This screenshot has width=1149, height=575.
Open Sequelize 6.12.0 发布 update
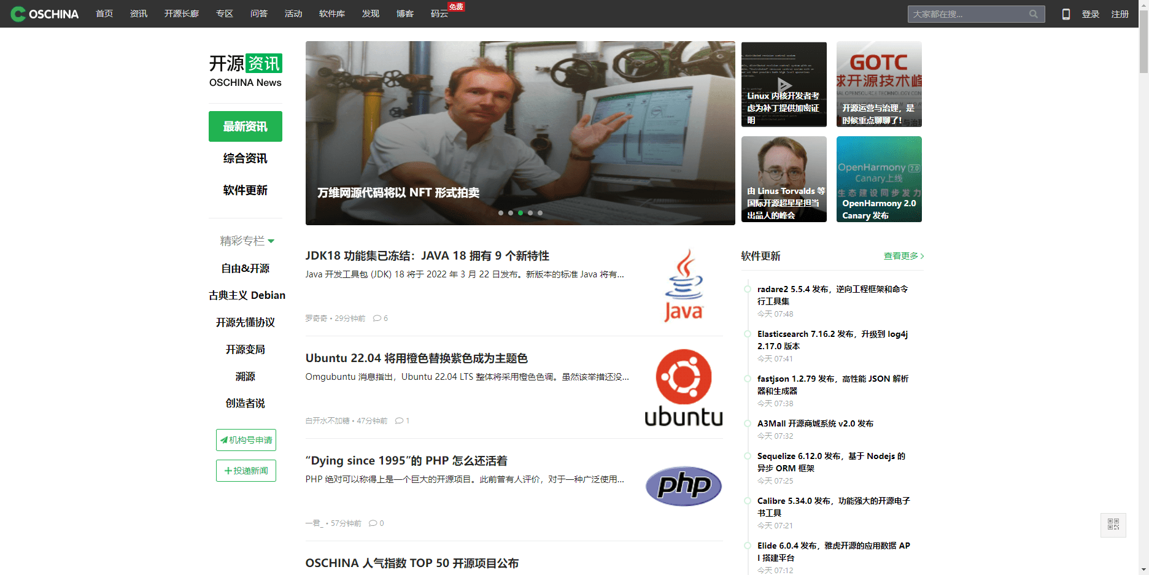click(x=832, y=462)
